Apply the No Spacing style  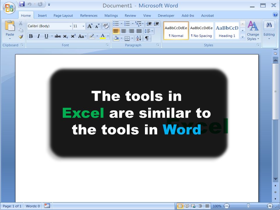pos(202,31)
